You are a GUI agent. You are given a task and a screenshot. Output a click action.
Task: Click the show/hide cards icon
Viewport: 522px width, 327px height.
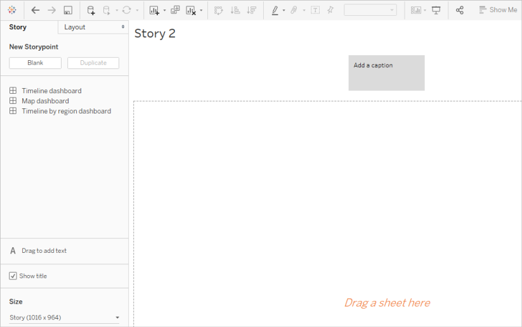click(416, 10)
